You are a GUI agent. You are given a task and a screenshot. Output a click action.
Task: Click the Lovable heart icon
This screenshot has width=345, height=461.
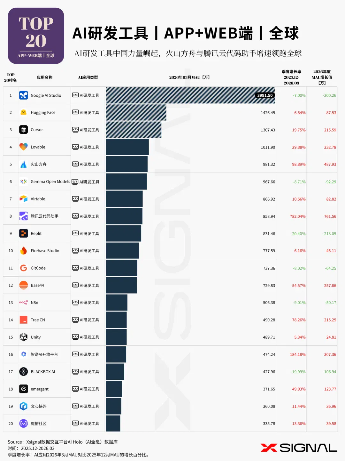point(23,147)
